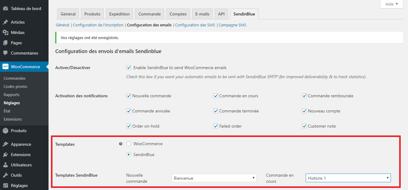Click the Produits box icon
The image size is (408, 190).
click(5, 131)
